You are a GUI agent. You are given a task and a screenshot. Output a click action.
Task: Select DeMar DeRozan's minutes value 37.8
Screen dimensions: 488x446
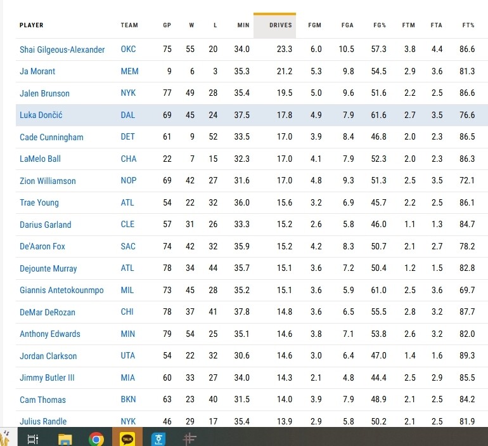coord(242,312)
